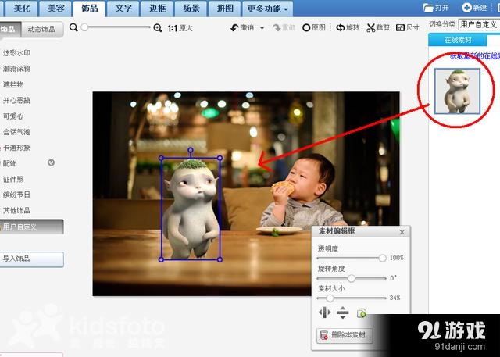Image resolution: width=500 pixels, height=357 pixels.
Task: Click the monster sticker on the canvas
Action: tap(191, 210)
